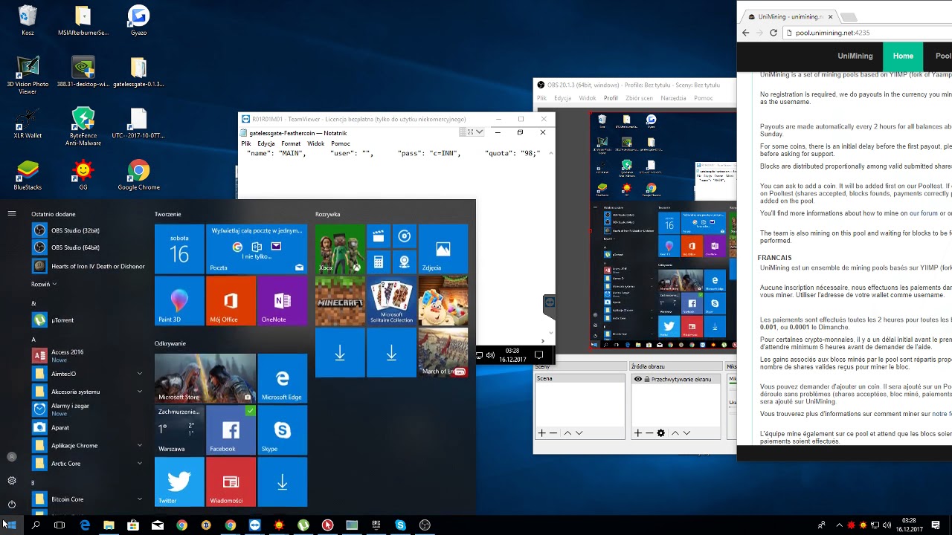Open the Mail app on the taskbar
Viewport: 952px width, 535px height.
(x=158, y=525)
